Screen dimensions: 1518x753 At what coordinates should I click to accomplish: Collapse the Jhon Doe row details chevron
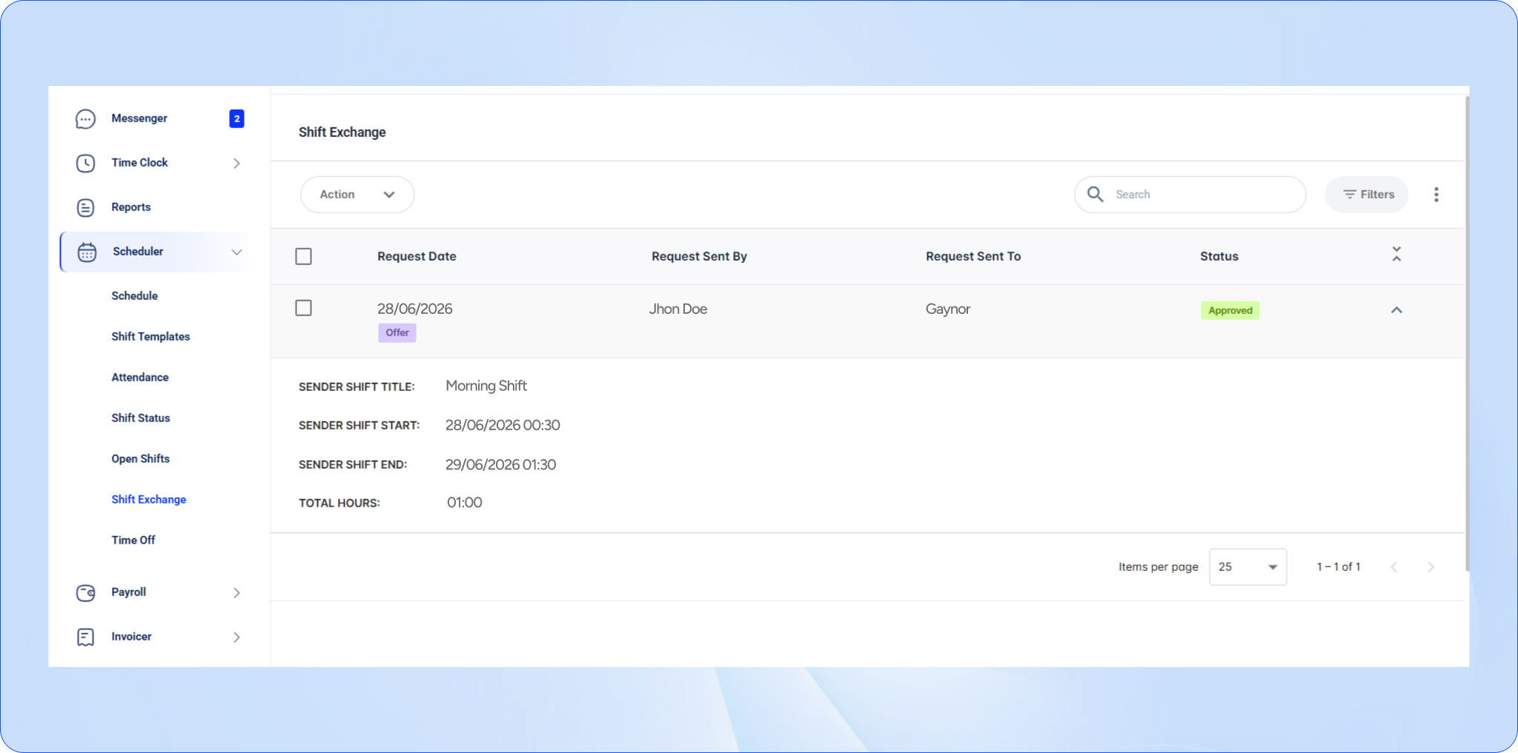[1396, 310]
